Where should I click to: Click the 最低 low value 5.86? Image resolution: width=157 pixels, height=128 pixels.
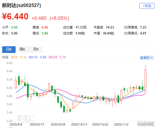click(x=45, y=33)
